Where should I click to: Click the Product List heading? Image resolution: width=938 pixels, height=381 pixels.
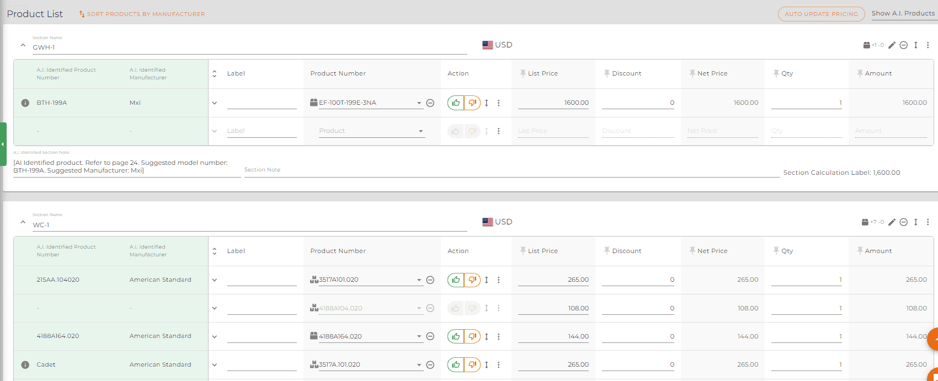point(35,14)
